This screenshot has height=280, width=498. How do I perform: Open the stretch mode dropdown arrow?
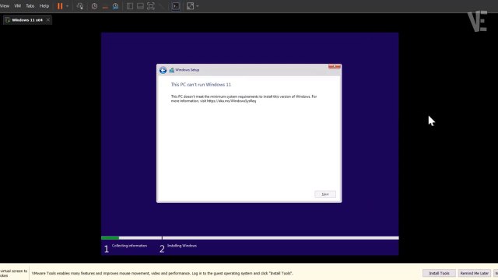click(197, 6)
